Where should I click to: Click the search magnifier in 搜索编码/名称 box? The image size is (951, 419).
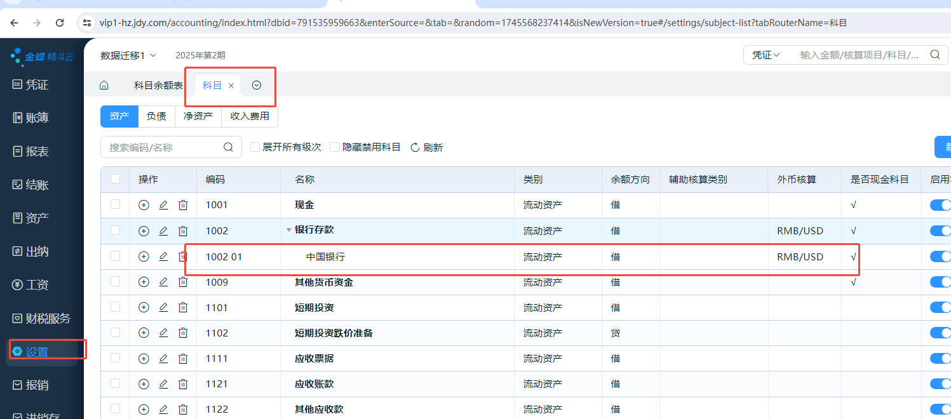pyautogui.click(x=229, y=147)
